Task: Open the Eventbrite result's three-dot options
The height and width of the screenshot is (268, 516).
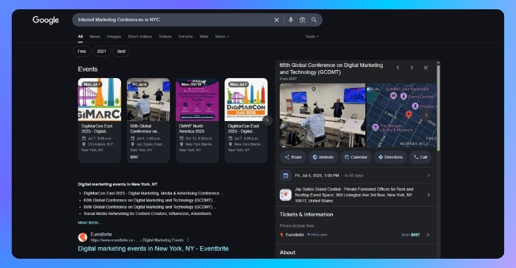Action: click(188, 240)
